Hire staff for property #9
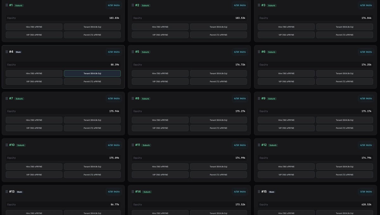The image size is (380, 215). pyautogui.click(x=286, y=120)
